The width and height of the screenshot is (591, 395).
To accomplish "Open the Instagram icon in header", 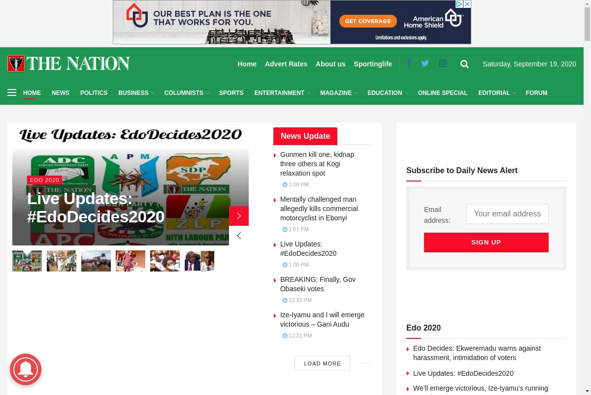I will point(443,63).
